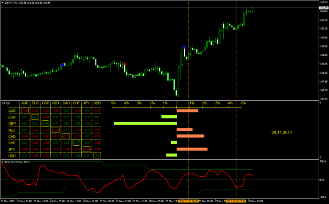
Task: Click the boxed -2.13 value in CAD row
Action: pos(66,136)
